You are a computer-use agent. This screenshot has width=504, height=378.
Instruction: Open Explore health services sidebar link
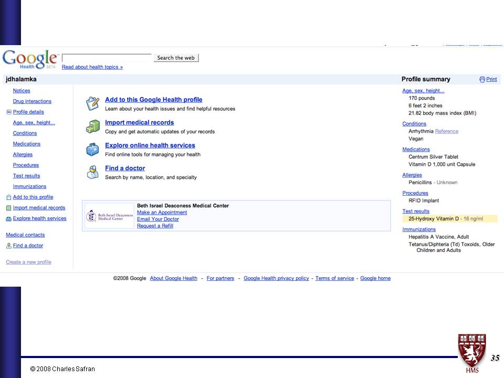(39, 218)
